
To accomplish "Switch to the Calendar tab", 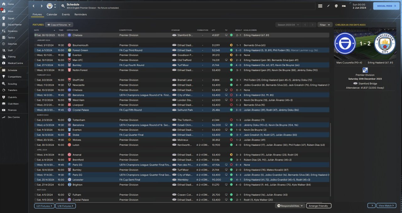I will [52, 14].
